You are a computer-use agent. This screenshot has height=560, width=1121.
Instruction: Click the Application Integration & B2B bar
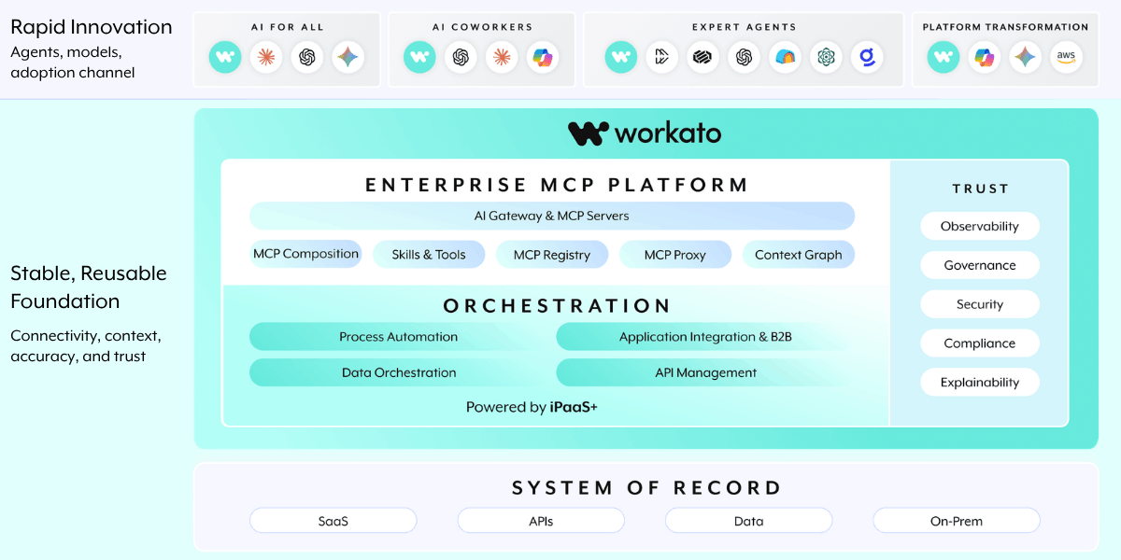(x=705, y=337)
